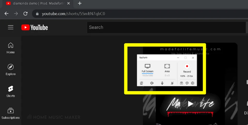Open the YouTube hamburger guide menu
248x125 pixels.
pos(11,27)
